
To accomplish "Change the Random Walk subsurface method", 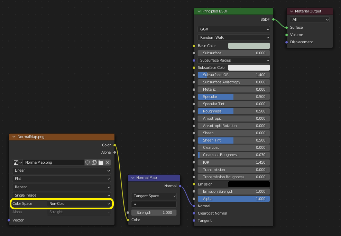I will pyautogui.click(x=233, y=37).
